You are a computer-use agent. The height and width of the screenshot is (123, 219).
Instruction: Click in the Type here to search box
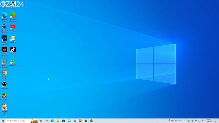(x=22, y=121)
